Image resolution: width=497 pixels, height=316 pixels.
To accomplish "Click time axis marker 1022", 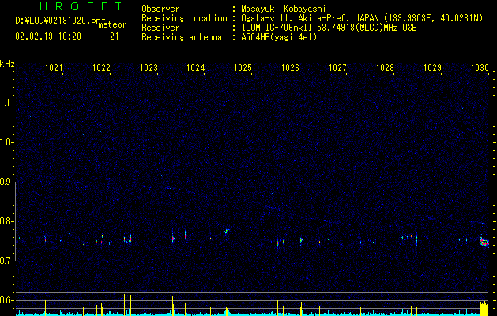I will tap(101, 67).
